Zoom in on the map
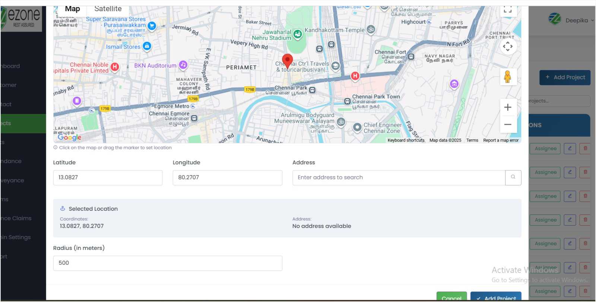Screen dimensions: 596x302 507,108
